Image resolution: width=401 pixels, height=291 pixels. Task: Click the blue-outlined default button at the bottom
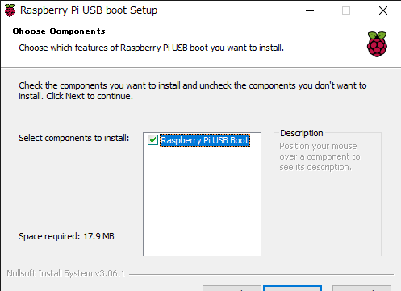(x=292, y=289)
